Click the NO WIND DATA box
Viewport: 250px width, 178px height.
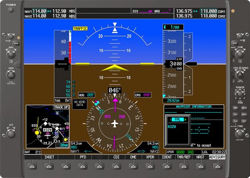[x=80, y=104]
